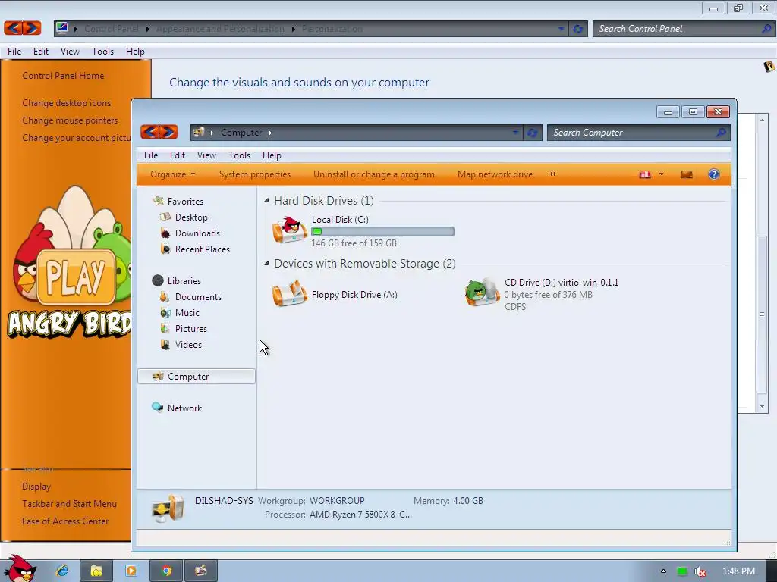The width and height of the screenshot is (777, 582).
Task: Click the refresh icon beside Computer address bar
Action: [532, 133]
